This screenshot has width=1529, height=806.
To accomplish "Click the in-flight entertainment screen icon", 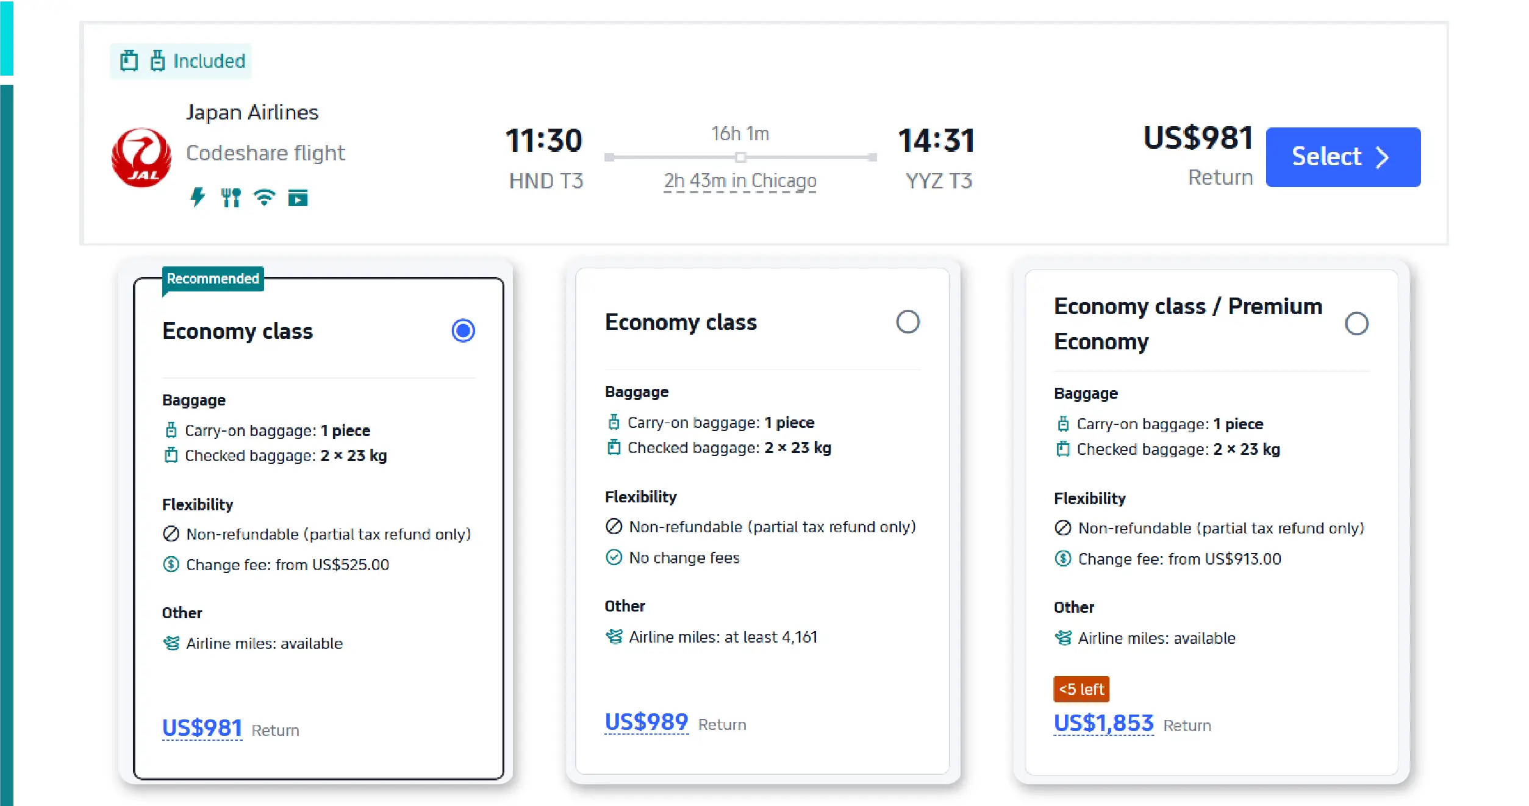I will point(298,198).
